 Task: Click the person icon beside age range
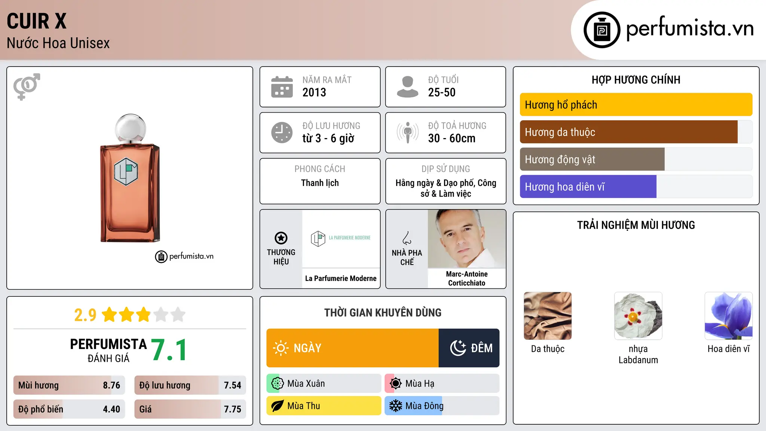tap(408, 87)
